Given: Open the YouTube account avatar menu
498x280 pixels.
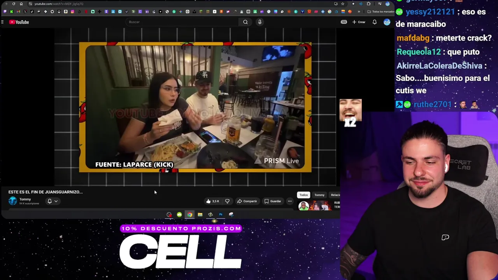Looking at the screenshot, I should point(387,22).
